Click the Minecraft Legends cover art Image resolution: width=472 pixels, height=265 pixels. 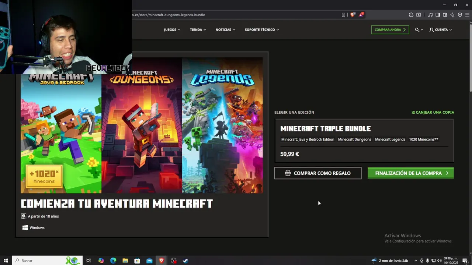(x=222, y=125)
